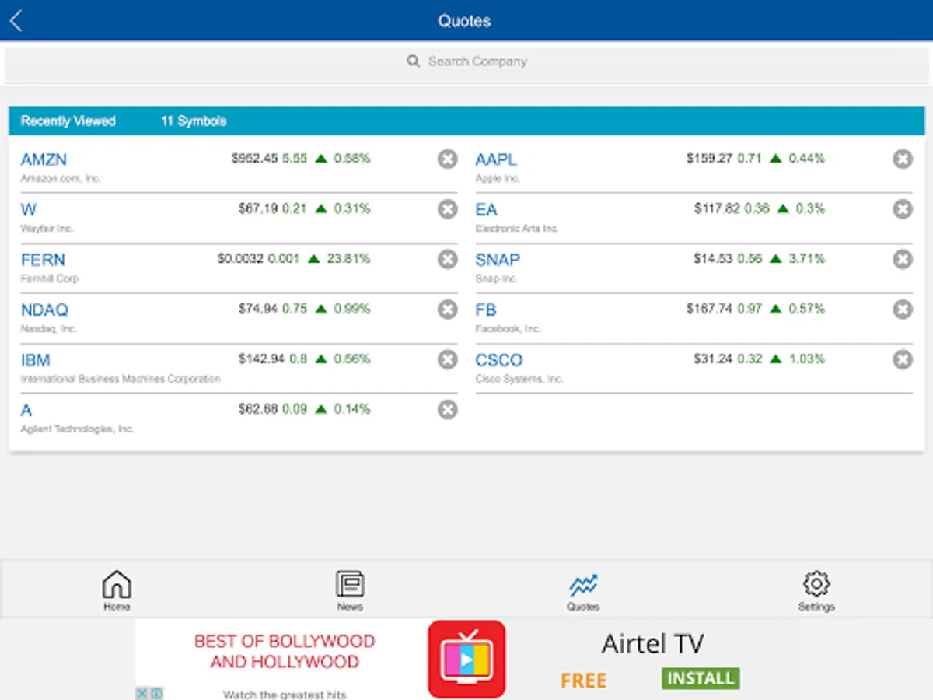Click the AdChoices info icon in ad

(x=156, y=693)
